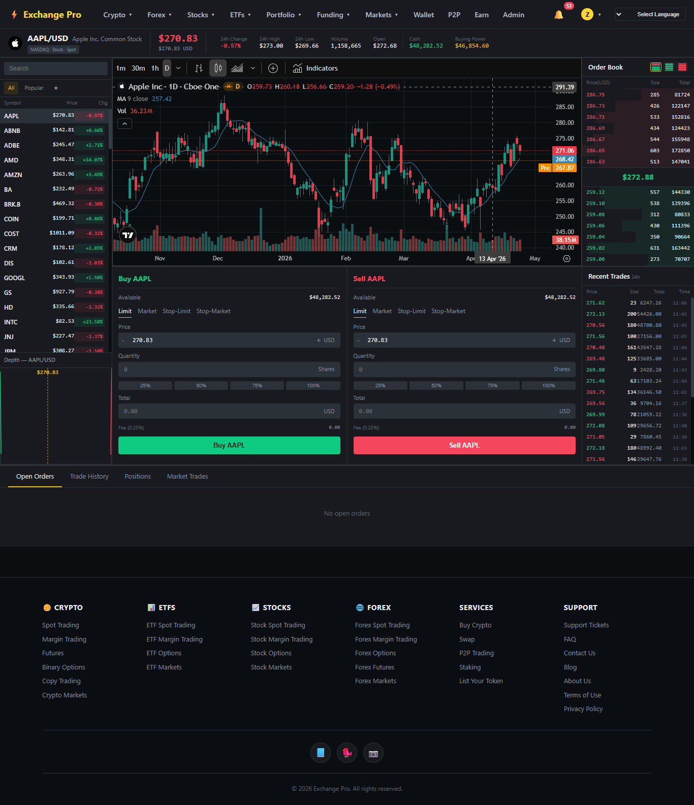The image size is (694, 805).
Task: Click the camera icon in footer
Action: tap(373, 753)
